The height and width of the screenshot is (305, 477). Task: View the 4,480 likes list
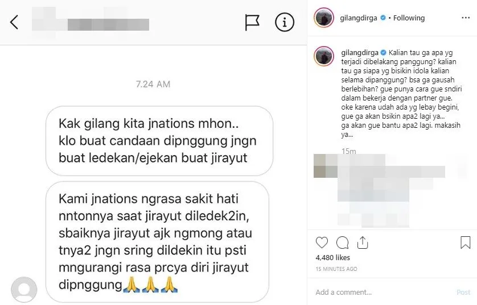click(x=333, y=257)
